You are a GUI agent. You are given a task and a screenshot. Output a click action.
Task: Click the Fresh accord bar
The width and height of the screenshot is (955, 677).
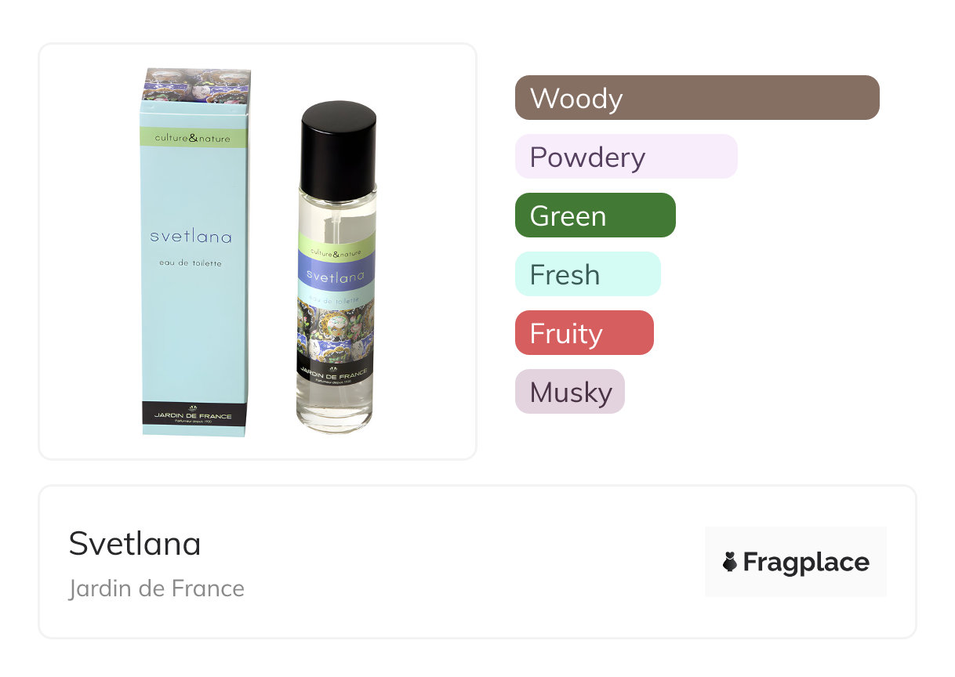587,274
